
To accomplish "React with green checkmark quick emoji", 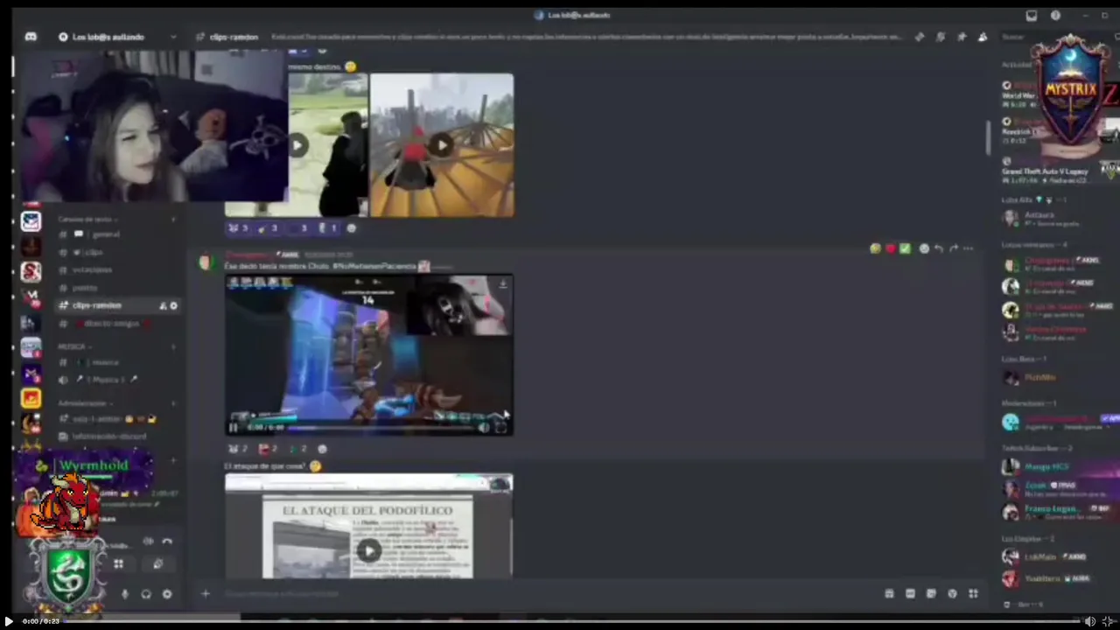I will tap(905, 248).
